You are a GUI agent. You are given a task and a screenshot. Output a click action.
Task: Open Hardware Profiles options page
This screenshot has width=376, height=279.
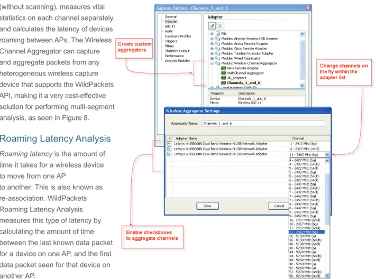178,36
